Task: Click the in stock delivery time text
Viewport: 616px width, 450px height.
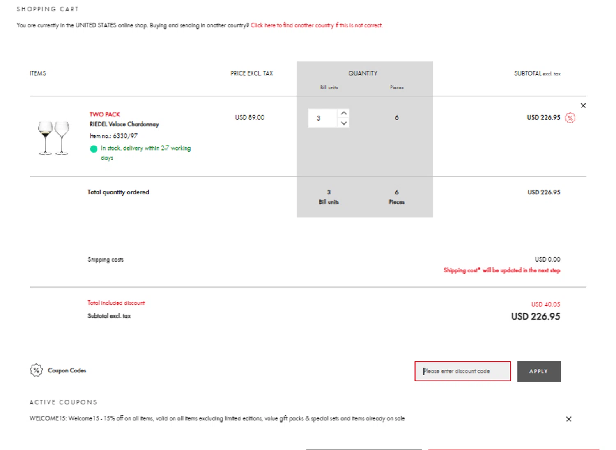Action: pos(146,153)
